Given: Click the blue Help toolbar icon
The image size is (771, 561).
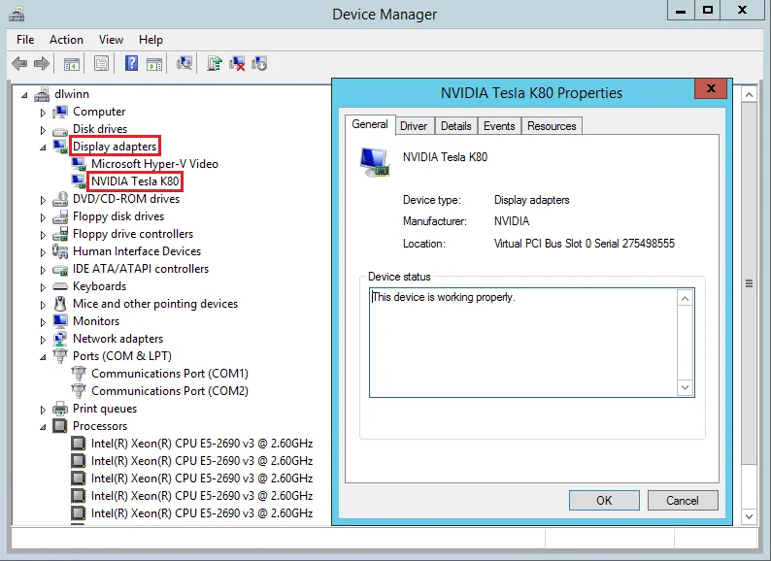Looking at the screenshot, I should tap(130, 64).
